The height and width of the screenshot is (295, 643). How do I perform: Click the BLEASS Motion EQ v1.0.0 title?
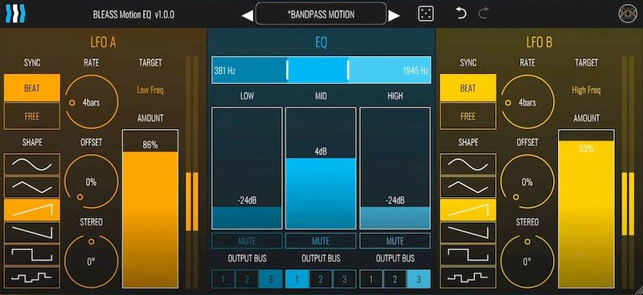[x=133, y=14]
